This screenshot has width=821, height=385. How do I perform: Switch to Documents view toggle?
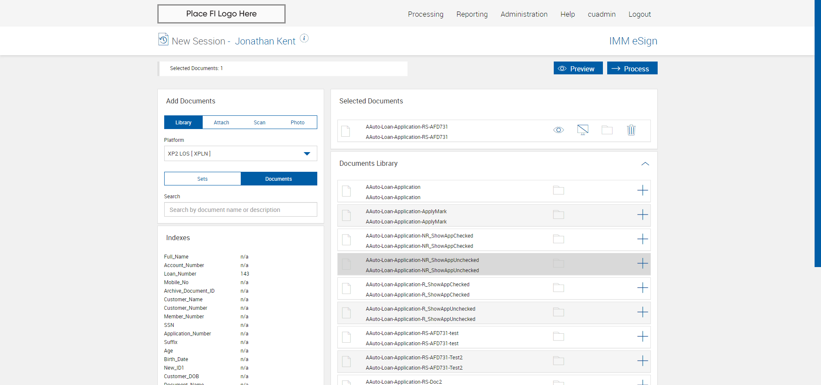tap(278, 179)
